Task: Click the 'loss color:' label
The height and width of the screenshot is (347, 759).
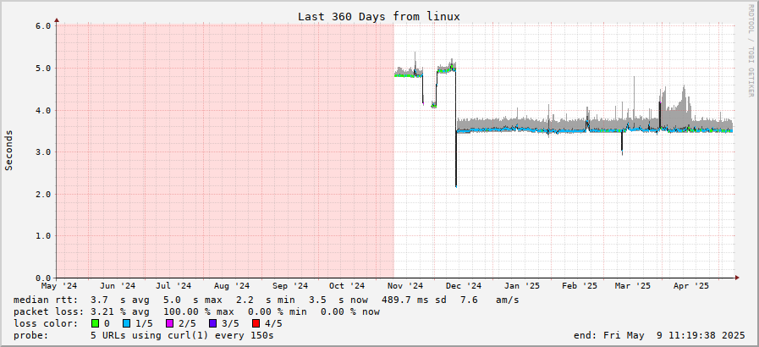Action: point(47,324)
